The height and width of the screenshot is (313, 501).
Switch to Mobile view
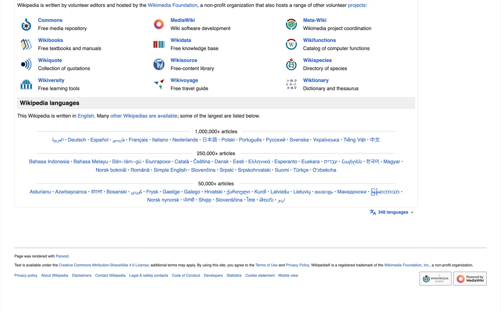288,275
